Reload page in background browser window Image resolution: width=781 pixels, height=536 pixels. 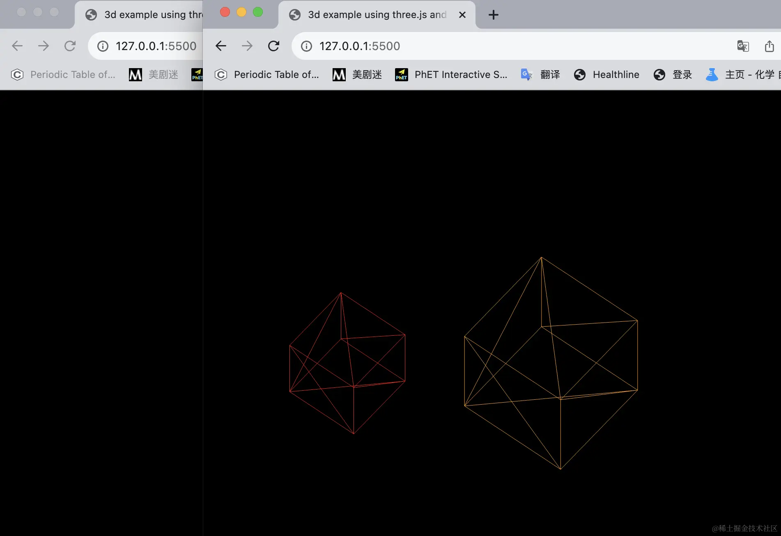point(70,46)
